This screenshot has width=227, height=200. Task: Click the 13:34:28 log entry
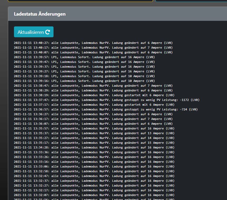tap(94, 147)
